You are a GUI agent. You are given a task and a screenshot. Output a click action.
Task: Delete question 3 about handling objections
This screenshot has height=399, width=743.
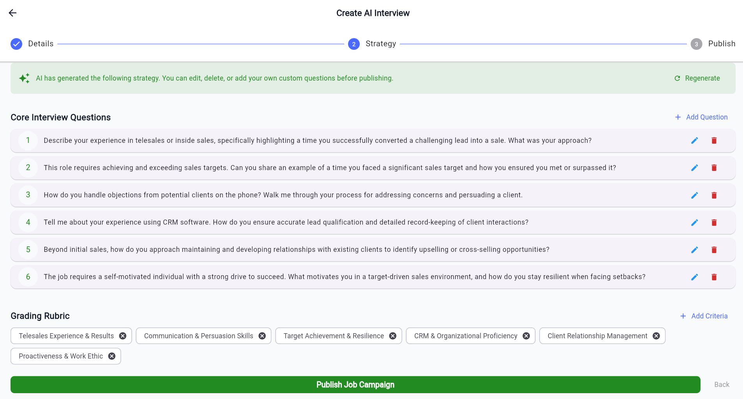(714, 195)
